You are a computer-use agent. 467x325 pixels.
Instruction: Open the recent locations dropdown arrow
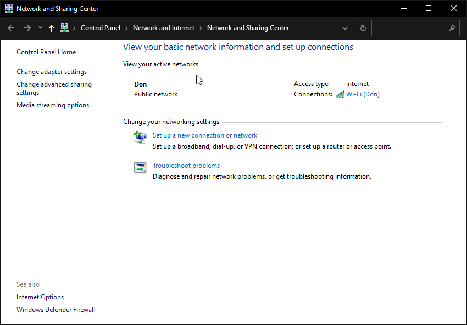click(40, 28)
